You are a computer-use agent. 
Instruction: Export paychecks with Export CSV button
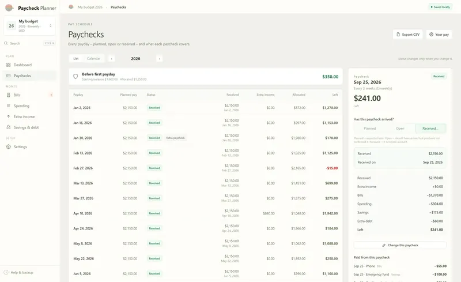click(407, 35)
